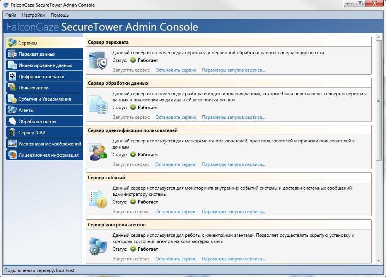This screenshot has width=386, height=277.
Task: Stop the Сервер перехвата service
Action: 176,70
